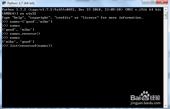Click the Python icon in title bar
The image size is (170, 109).
coord(4,3)
